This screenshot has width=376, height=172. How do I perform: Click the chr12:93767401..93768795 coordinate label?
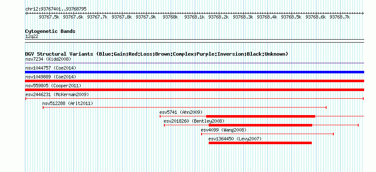click(x=56, y=9)
